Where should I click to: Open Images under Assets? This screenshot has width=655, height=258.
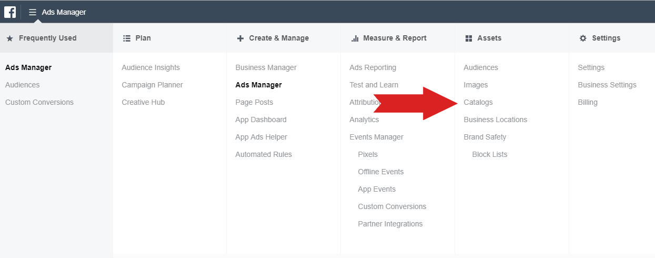click(x=476, y=85)
